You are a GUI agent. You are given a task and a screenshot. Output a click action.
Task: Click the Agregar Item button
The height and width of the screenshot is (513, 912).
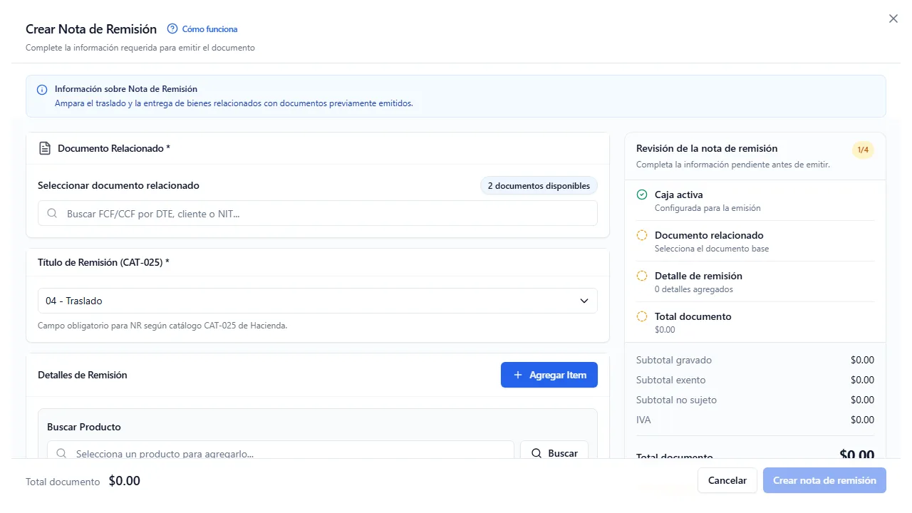click(x=549, y=375)
